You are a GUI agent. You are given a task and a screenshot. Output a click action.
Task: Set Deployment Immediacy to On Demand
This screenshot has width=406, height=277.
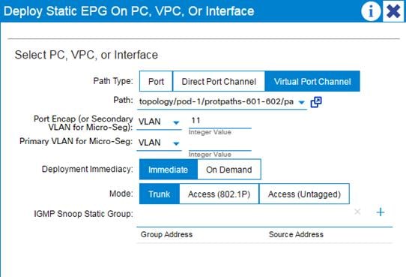pyautogui.click(x=229, y=170)
